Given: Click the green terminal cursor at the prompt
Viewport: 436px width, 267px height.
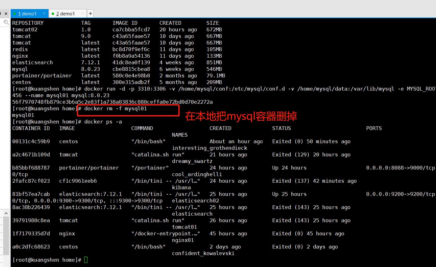Looking at the screenshot, I should click(86, 260).
